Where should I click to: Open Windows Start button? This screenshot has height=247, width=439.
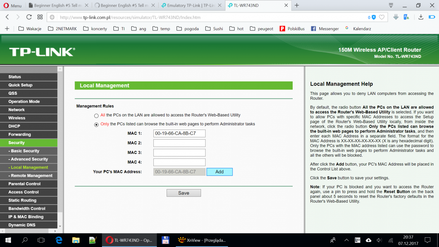click(x=8, y=240)
